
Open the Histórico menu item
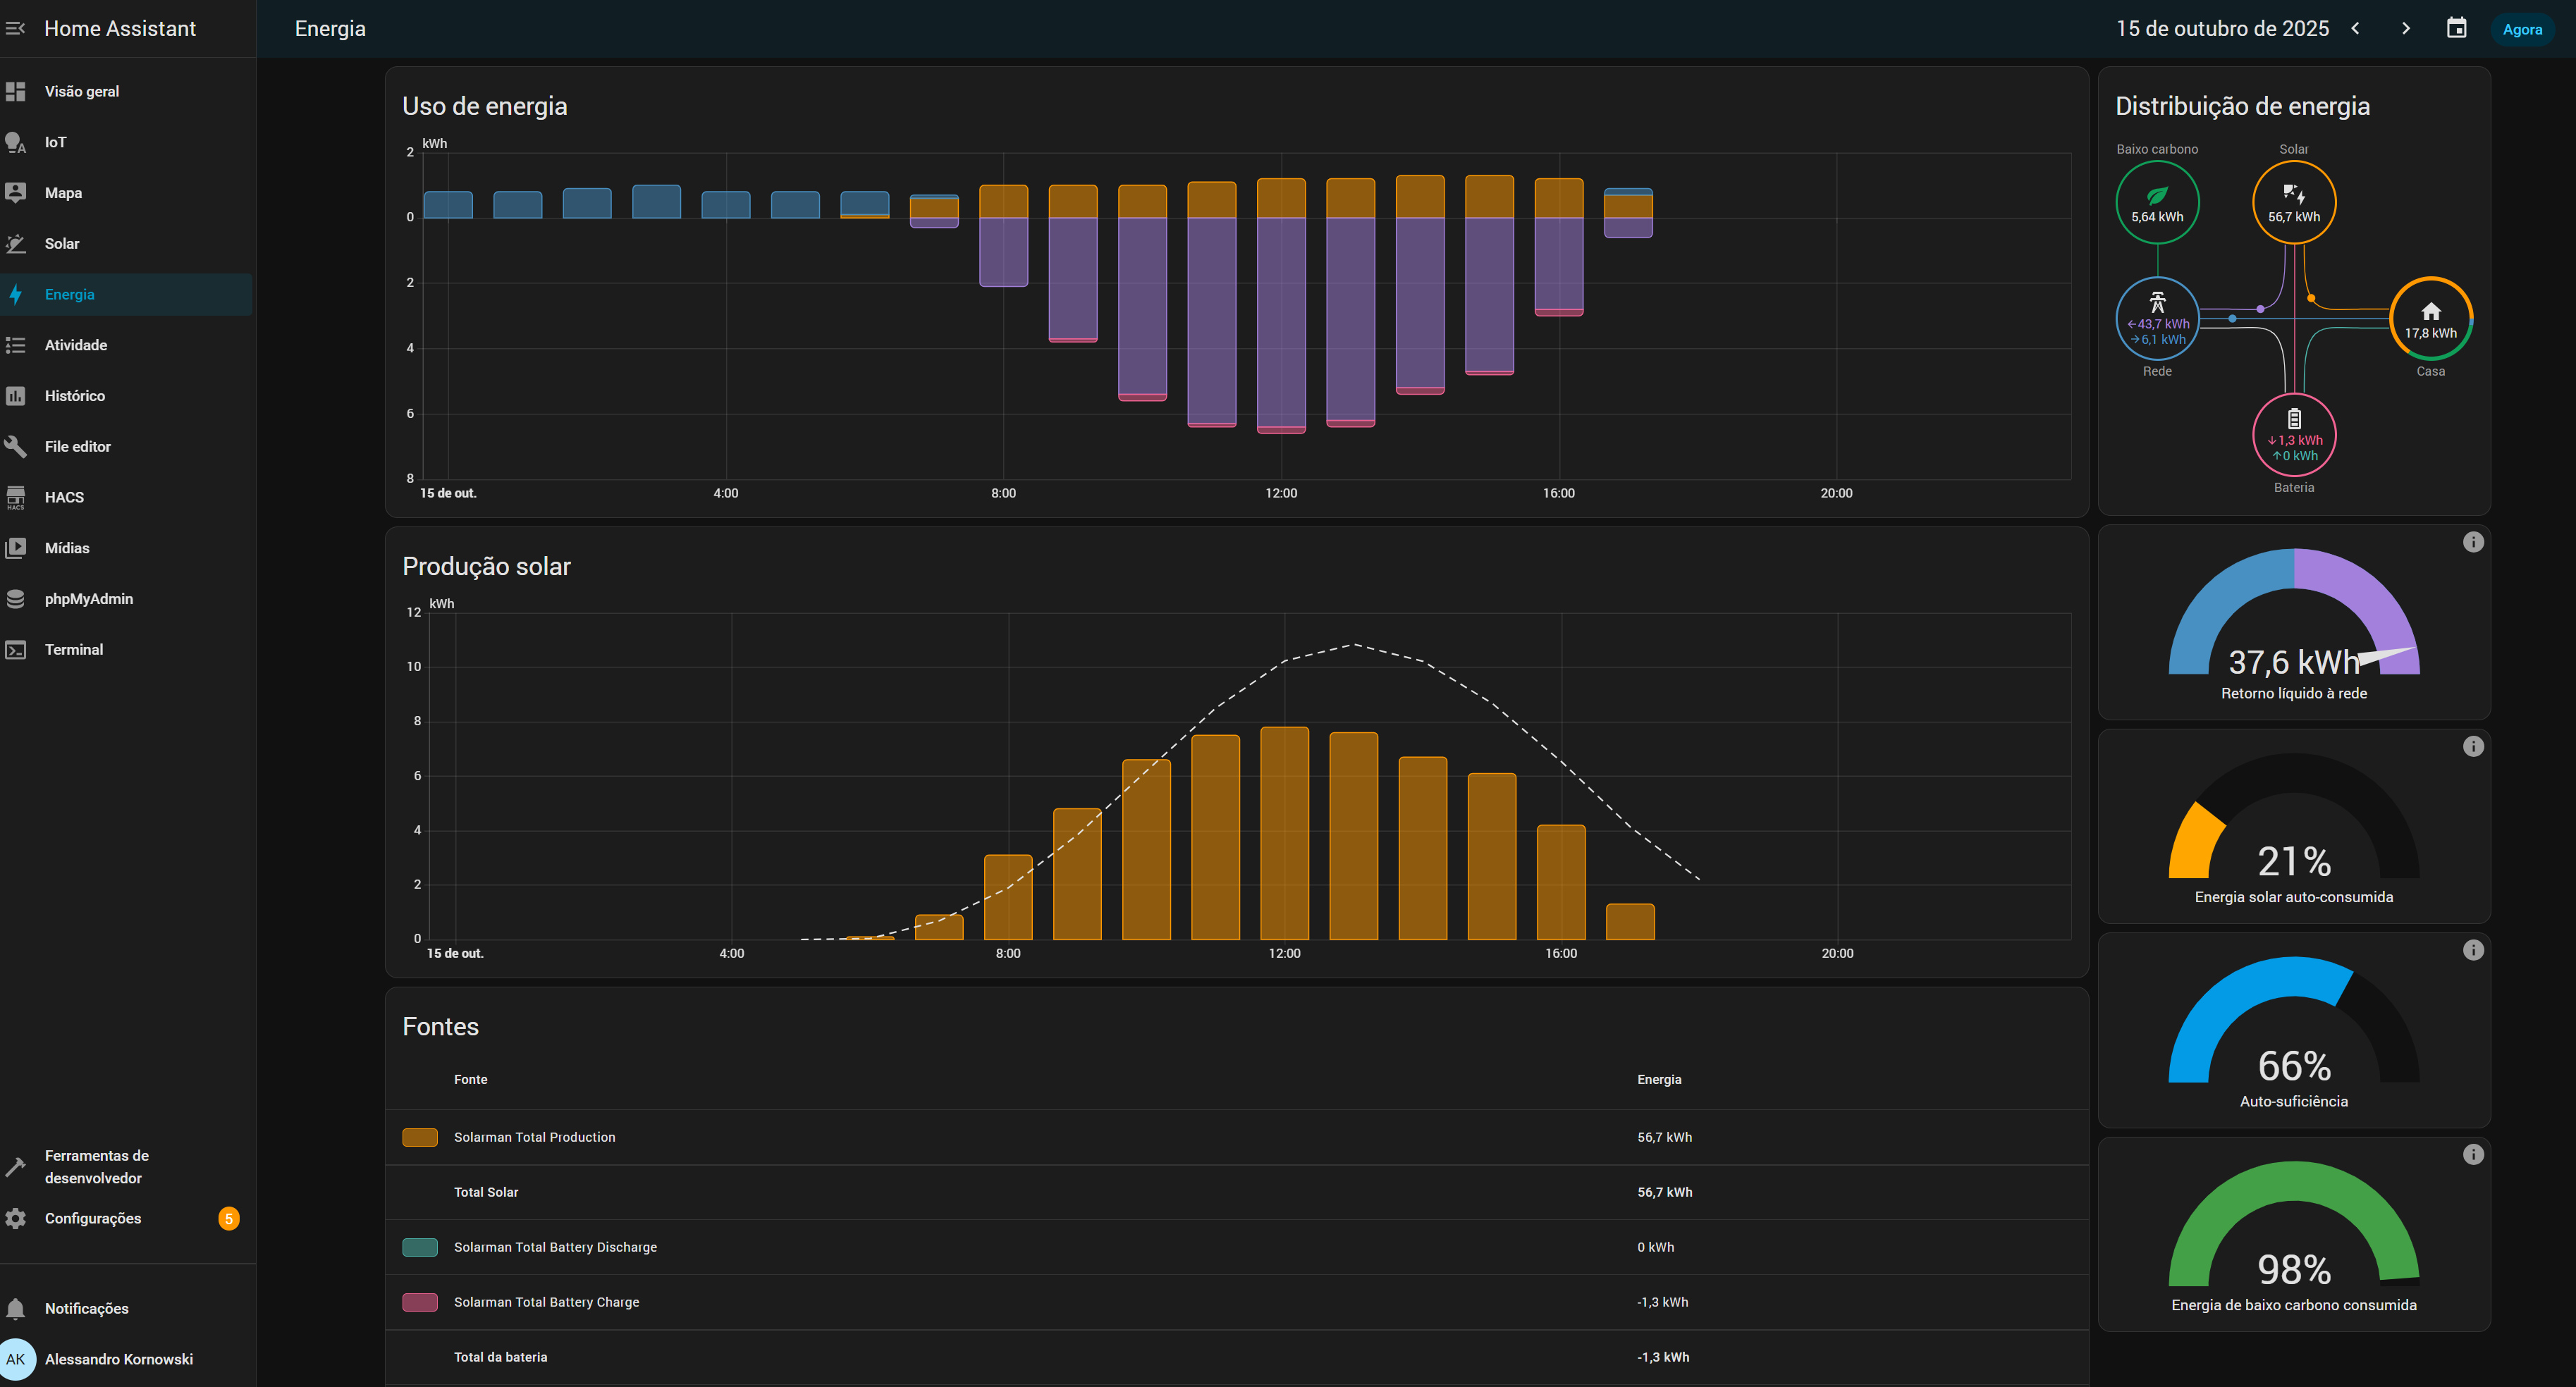[x=75, y=396]
